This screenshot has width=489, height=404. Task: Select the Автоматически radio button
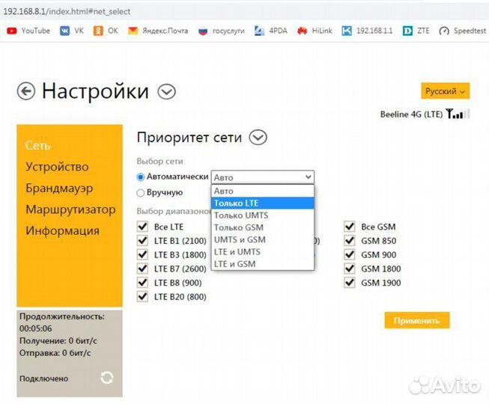point(141,177)
